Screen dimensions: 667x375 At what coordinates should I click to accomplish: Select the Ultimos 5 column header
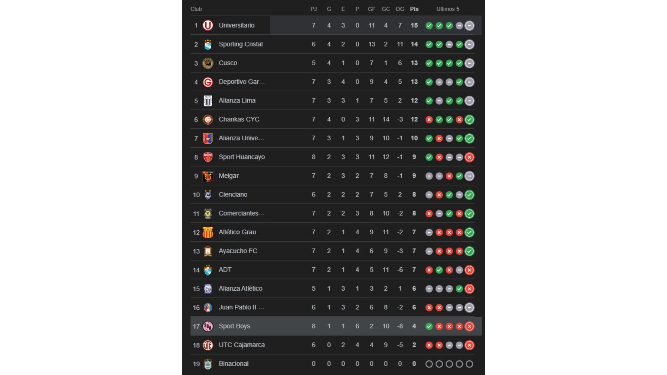448,9
